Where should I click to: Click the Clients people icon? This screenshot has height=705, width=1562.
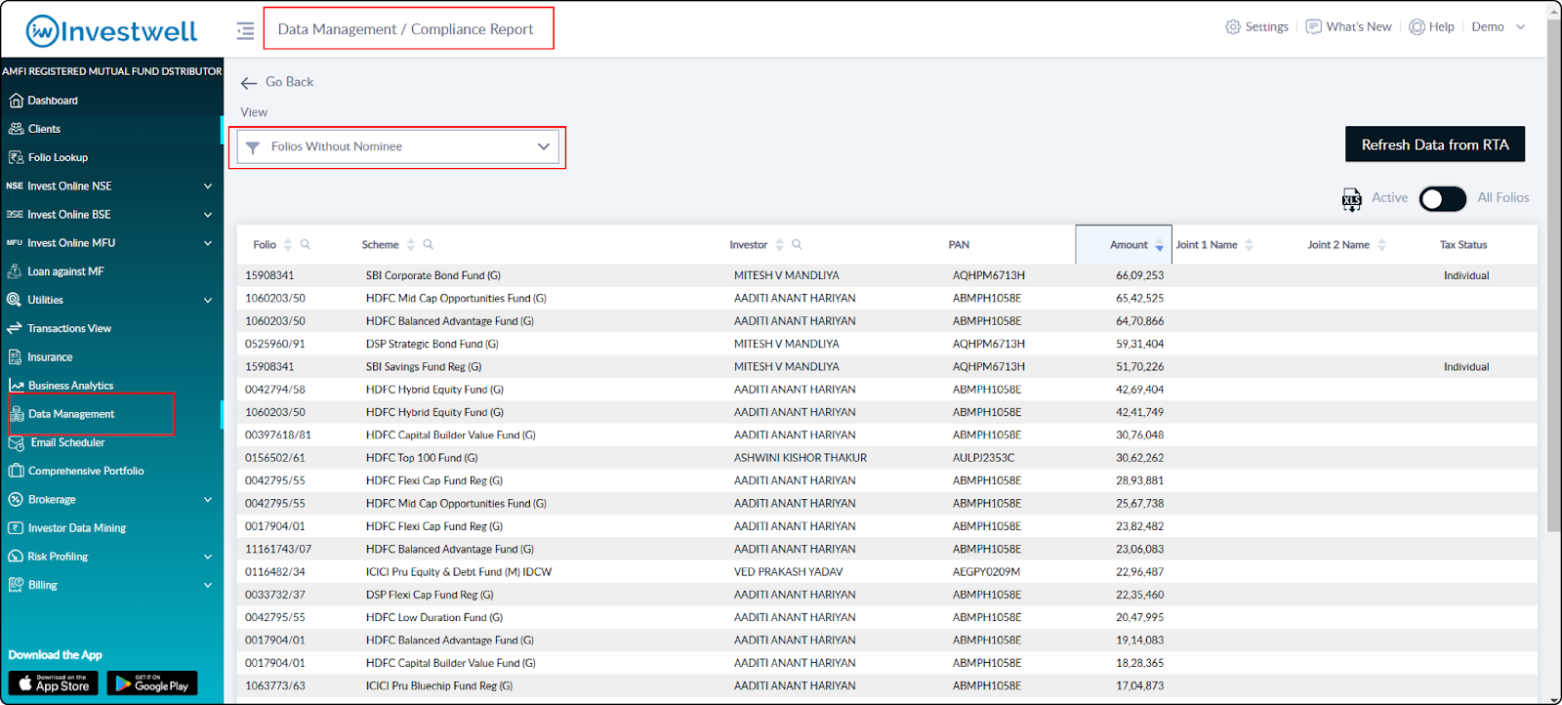coord(16,129)
